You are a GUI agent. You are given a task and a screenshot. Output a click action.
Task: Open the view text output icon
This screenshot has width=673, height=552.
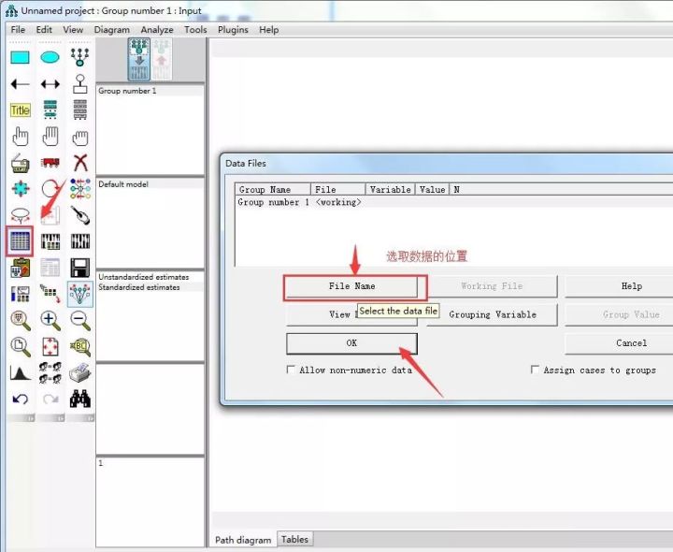(50, 268)
